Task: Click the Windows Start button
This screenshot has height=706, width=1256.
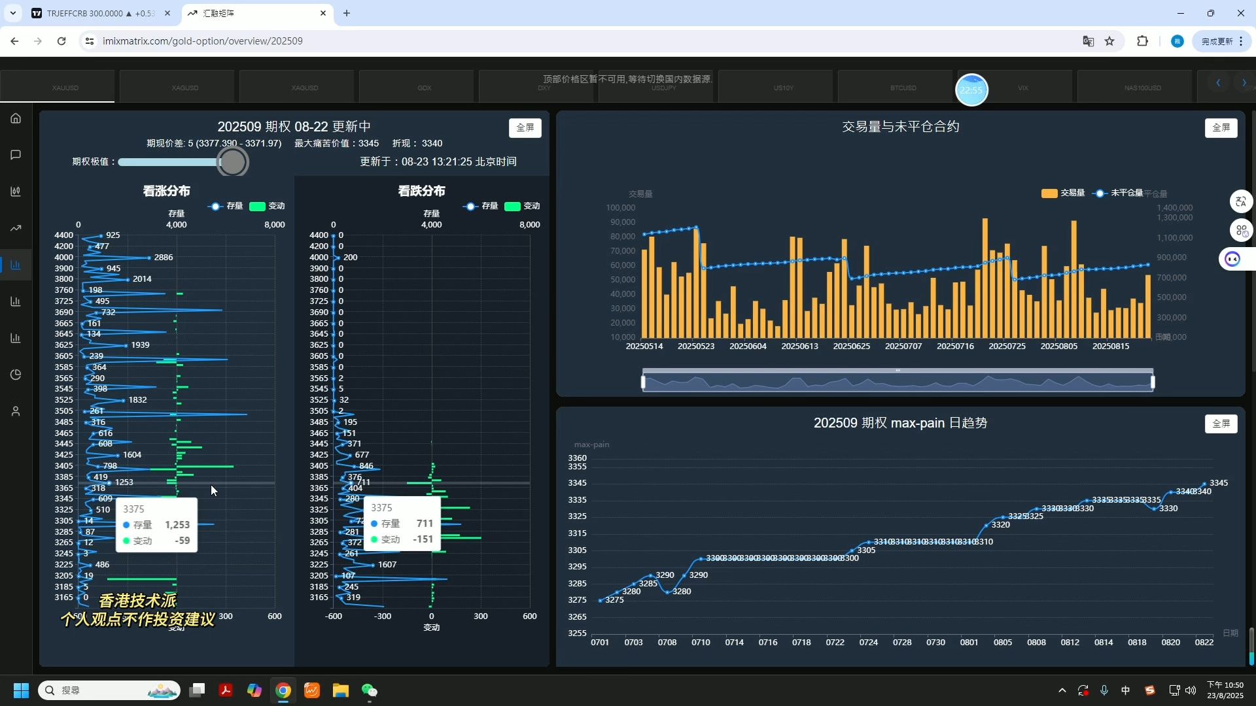Action: tap(21, 690)
